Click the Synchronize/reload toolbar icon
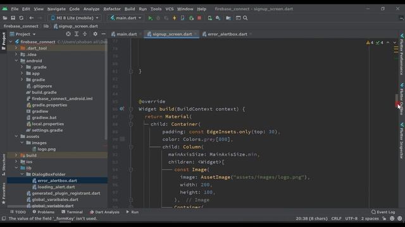This screenshot has width=405, height=227. pos(21,18)
